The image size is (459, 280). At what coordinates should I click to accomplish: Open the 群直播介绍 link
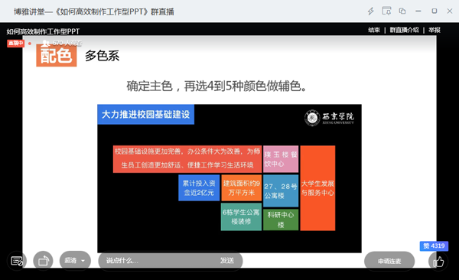point(404,30)
